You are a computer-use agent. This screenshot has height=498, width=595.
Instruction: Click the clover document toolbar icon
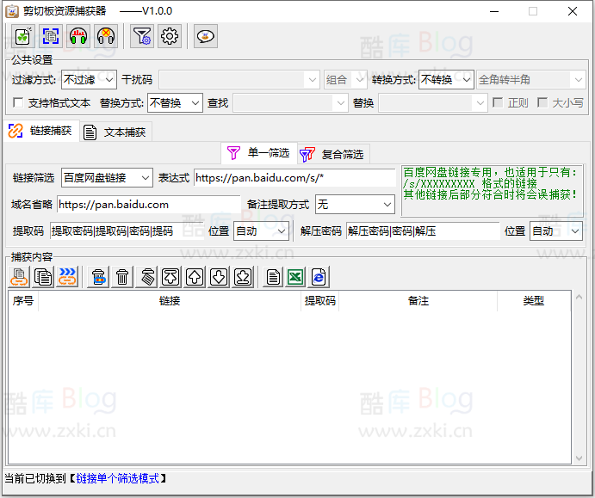[x=23, y=36]
